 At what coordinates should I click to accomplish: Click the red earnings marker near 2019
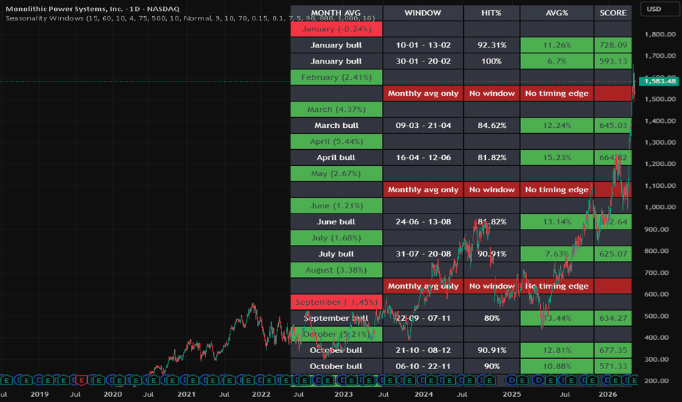[81, 380]
